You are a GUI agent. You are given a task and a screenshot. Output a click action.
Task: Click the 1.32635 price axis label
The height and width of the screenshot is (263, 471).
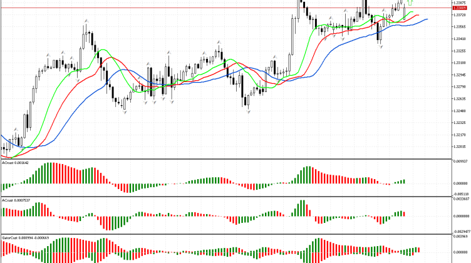460,99
